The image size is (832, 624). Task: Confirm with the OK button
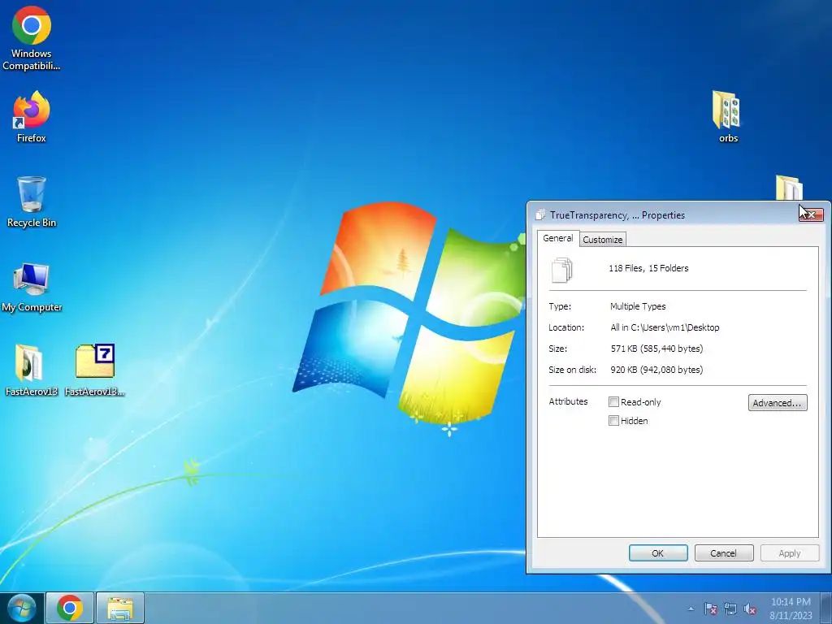tap(658, 552)
